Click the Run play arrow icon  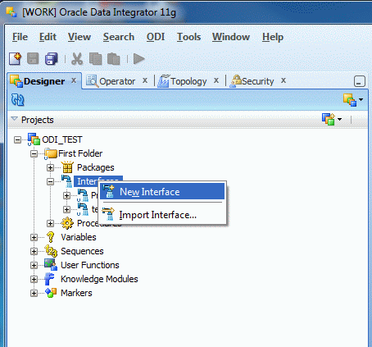pos(138,59)
